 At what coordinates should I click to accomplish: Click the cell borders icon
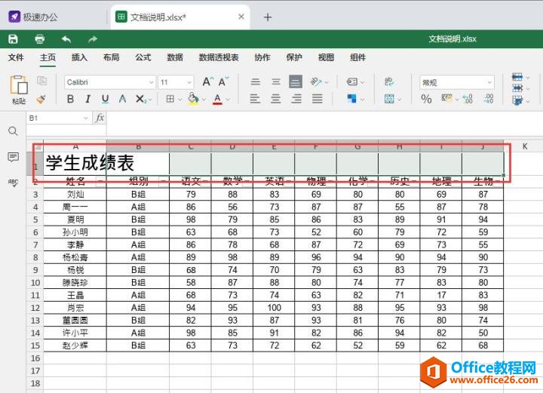pyautogui.click(x=170, y=99)
